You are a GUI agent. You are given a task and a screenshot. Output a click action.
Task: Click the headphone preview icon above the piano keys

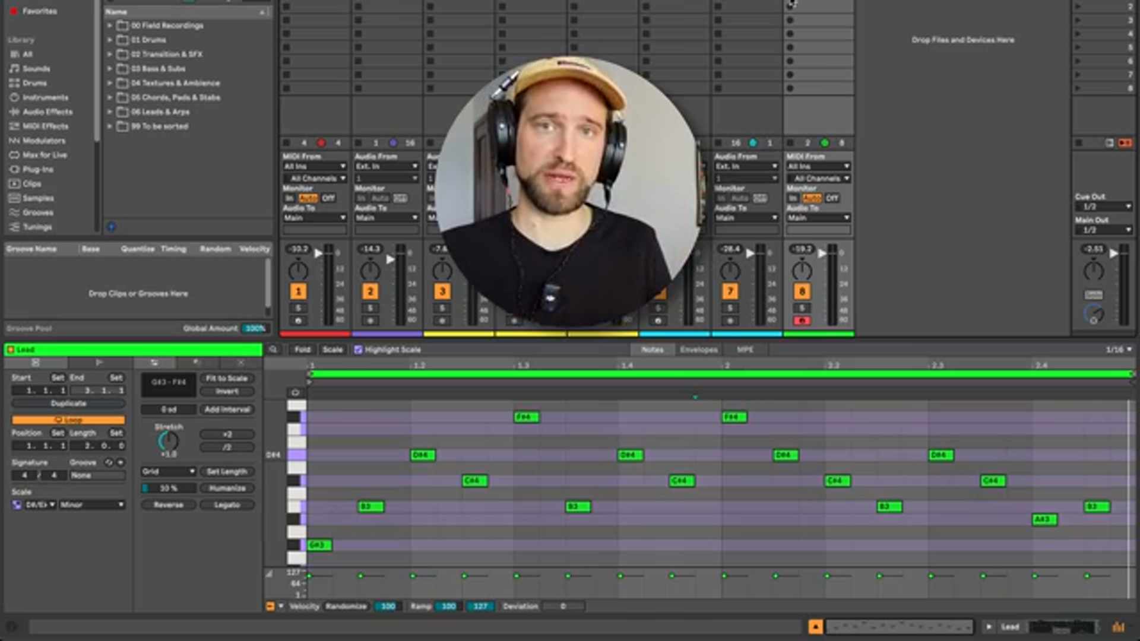click(295, 392)
